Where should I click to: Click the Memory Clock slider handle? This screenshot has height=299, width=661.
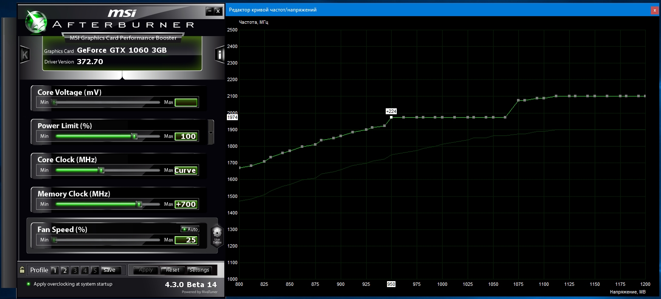tap(139, 204)
